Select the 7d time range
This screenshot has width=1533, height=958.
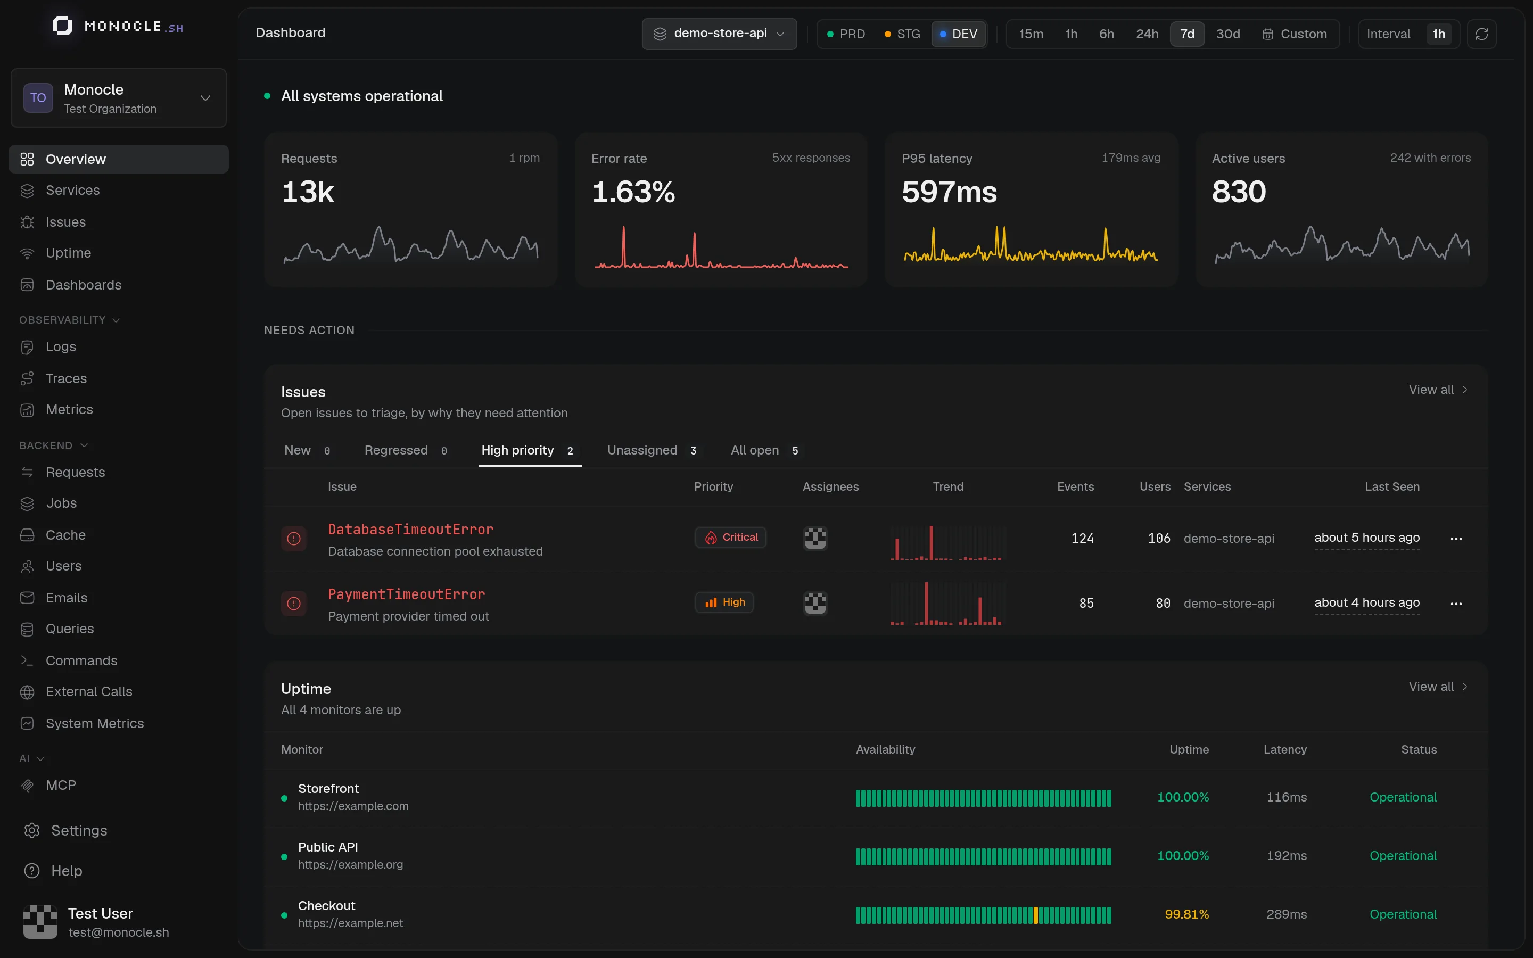coord(1187,34)
